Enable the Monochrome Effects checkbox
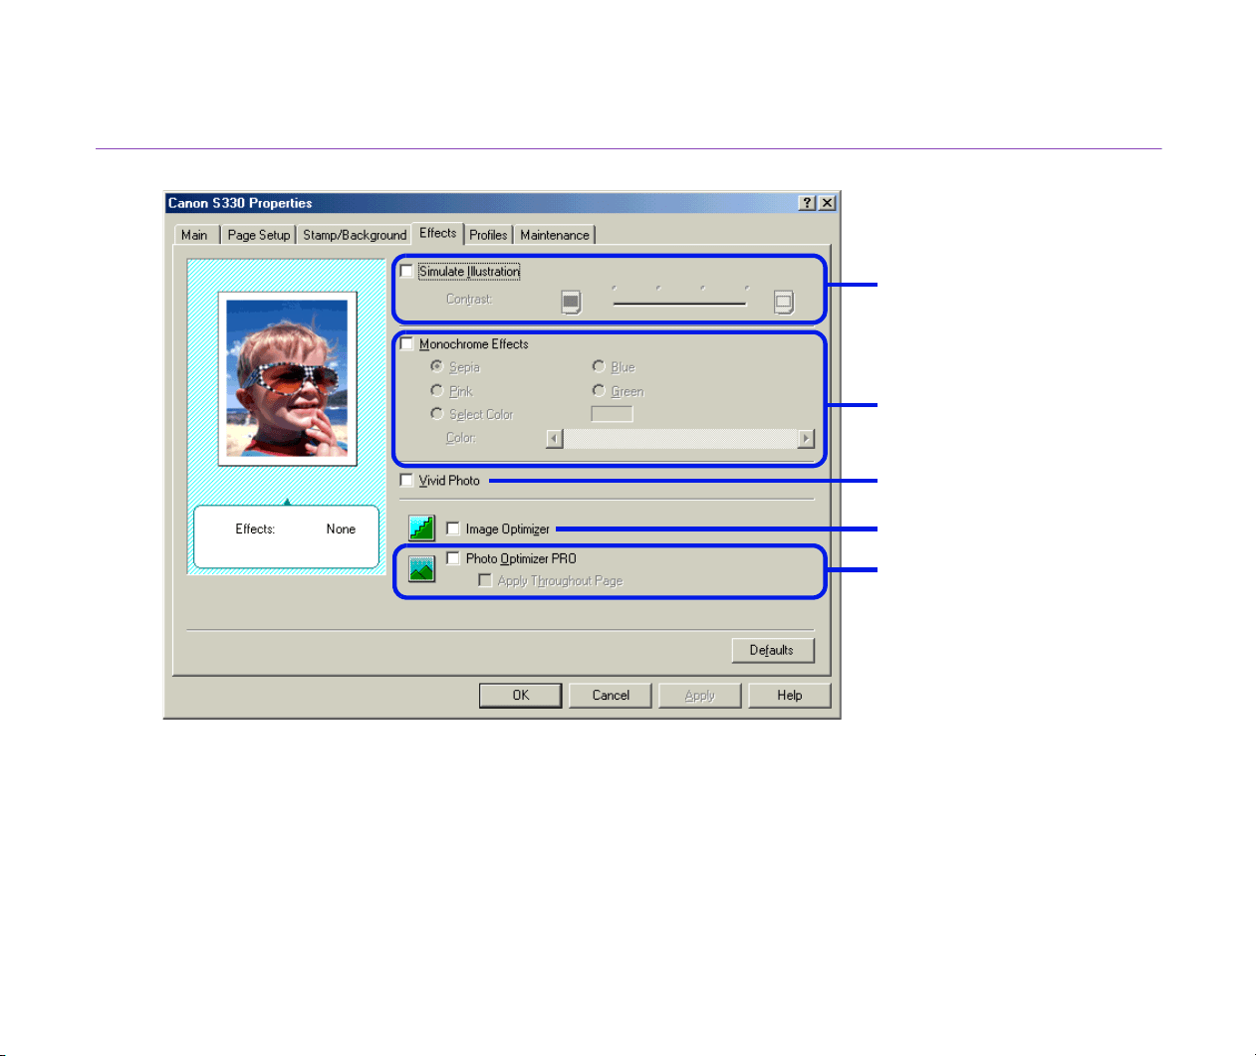This screenshot has height=1056, width=1256. tap(406, 343)
